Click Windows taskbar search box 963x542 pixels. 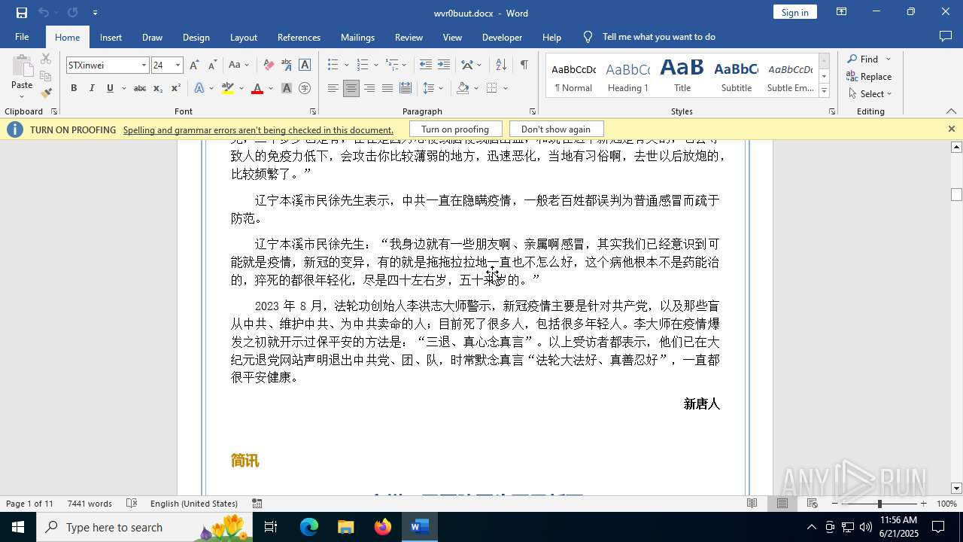[x=143, y=527]
